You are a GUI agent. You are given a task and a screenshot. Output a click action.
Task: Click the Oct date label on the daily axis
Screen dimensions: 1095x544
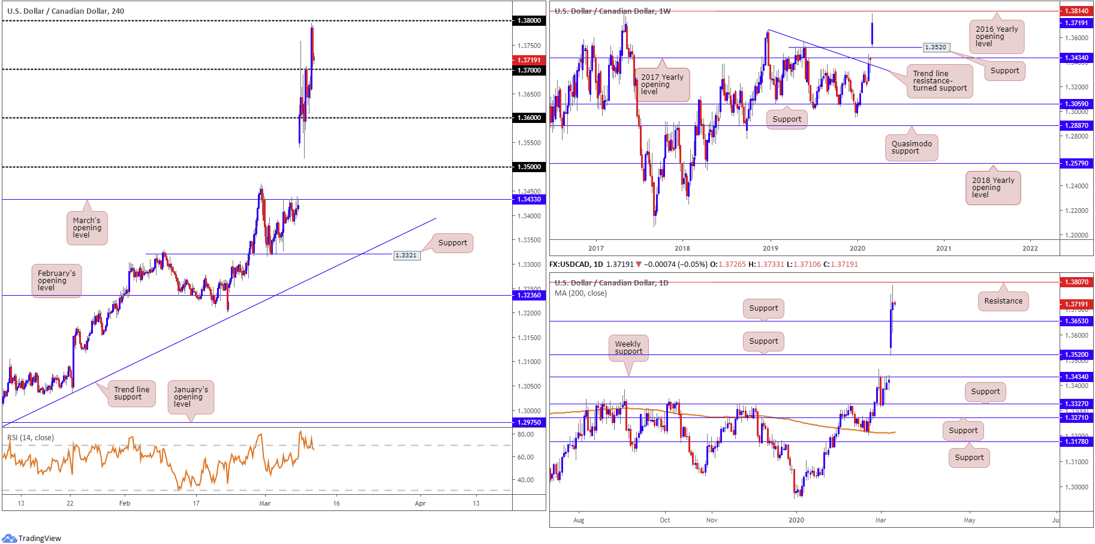[665, 520]
